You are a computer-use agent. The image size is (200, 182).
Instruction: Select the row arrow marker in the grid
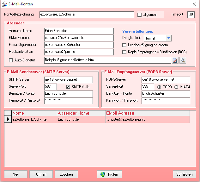pyautogui.click(x=8, y=119)
